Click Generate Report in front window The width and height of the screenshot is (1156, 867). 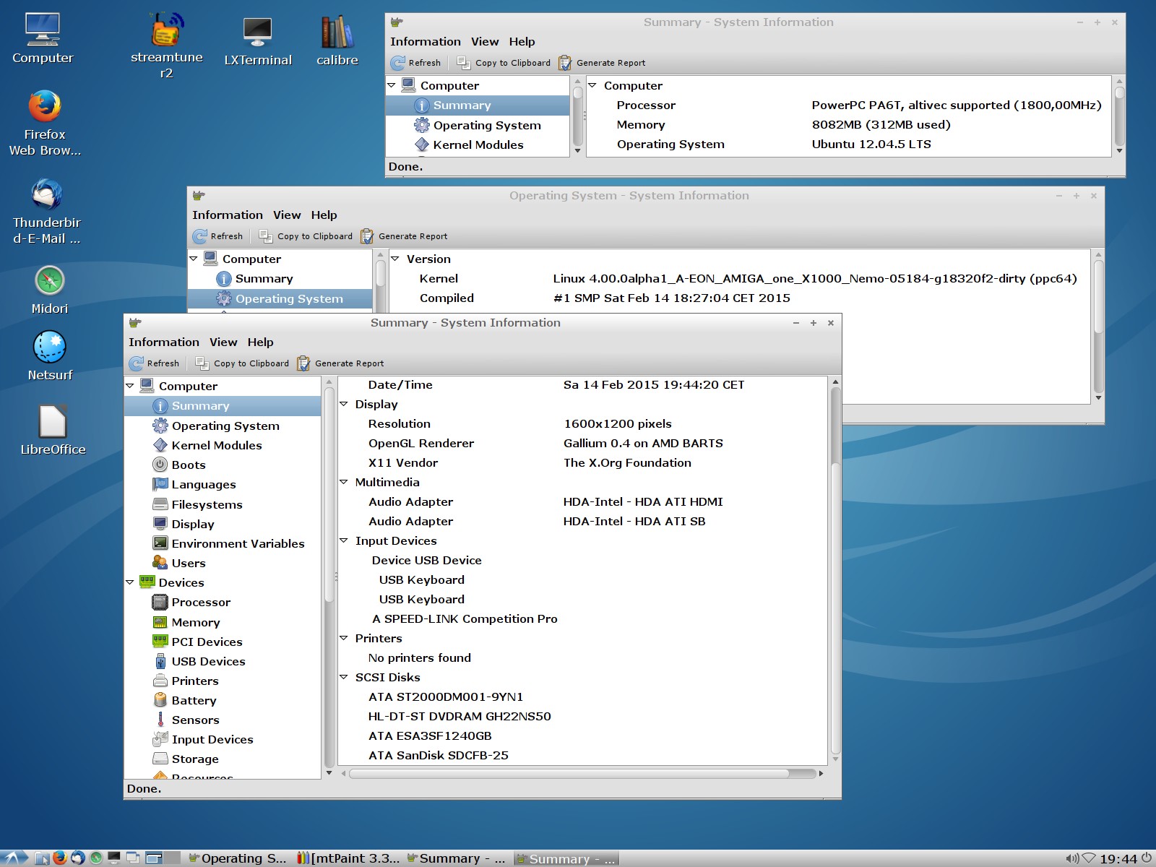(340, 363)
